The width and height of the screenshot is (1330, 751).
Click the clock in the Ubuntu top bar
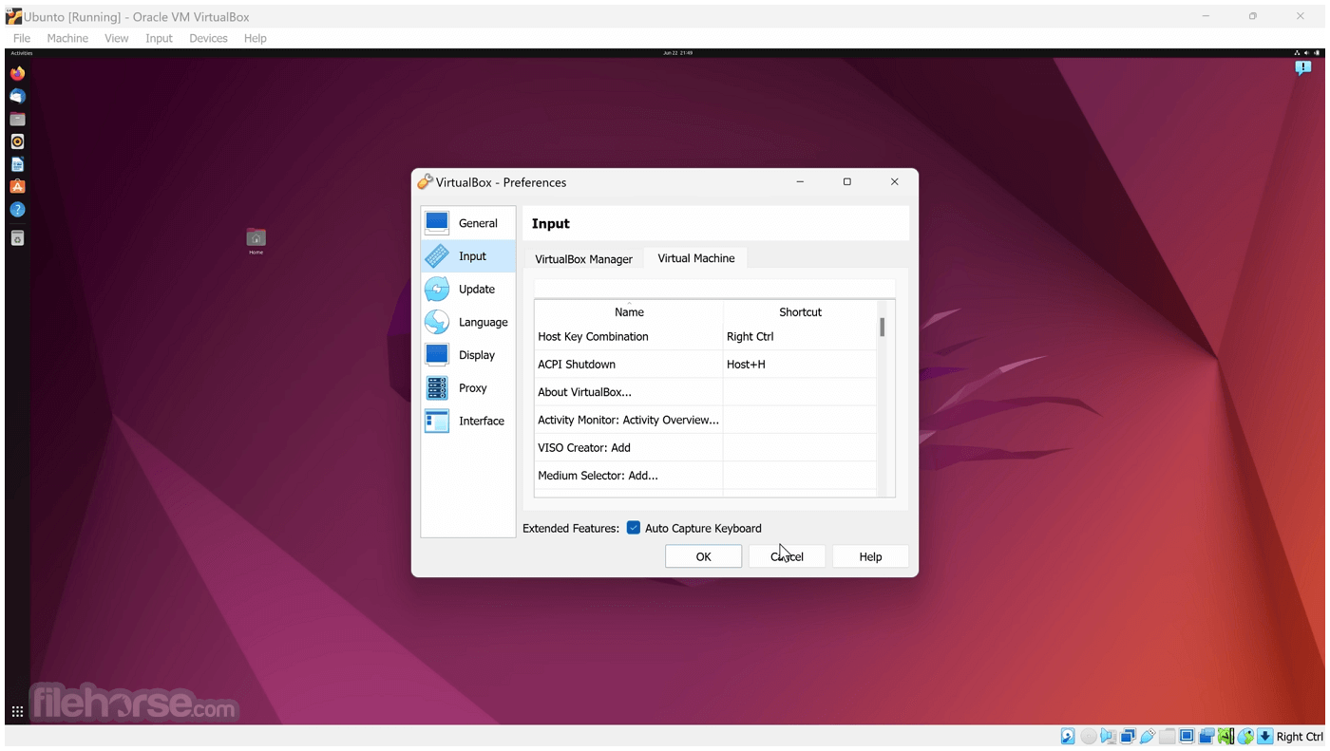tap(677, 53)
